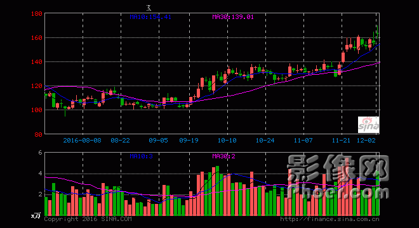Click the 120 price axis label

click(37, 86)
